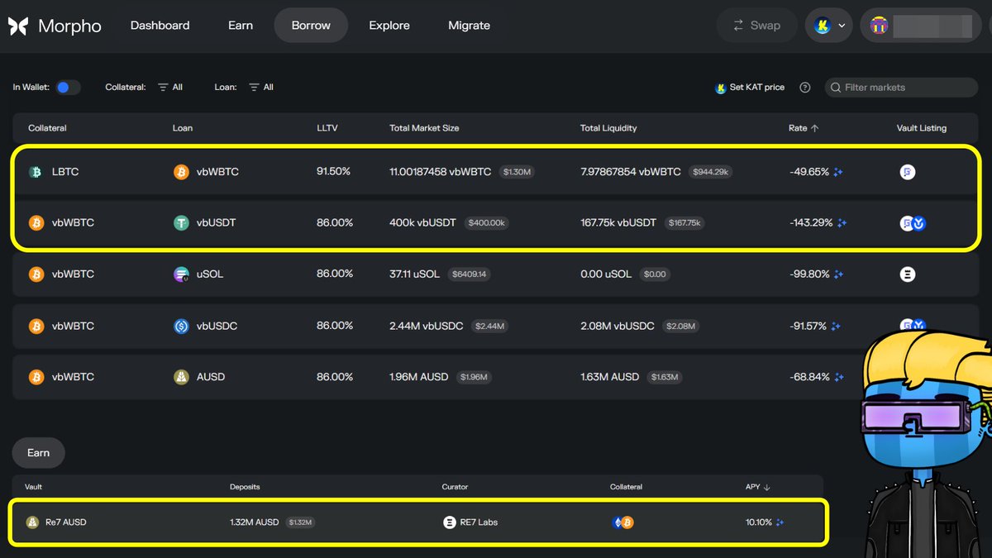This screenshot has width=992, height=558.
Task: Click the uSOL loan token icon
Action: (181, 274)
